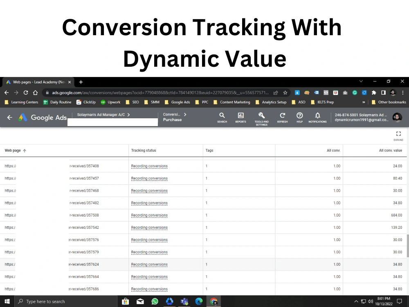Sort by Web page column header

[16, 150]
